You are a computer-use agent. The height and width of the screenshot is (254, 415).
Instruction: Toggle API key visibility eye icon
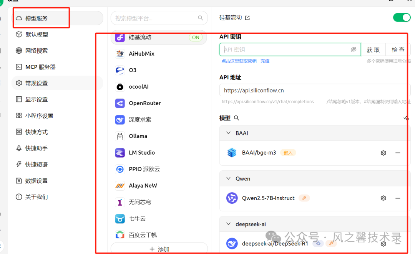point(354,49)
